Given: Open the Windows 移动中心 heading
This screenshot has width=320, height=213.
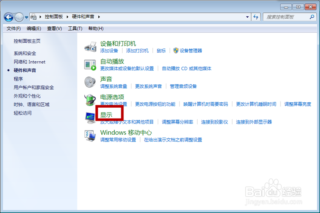Looking at the screenshot, I should click(126, 132).
